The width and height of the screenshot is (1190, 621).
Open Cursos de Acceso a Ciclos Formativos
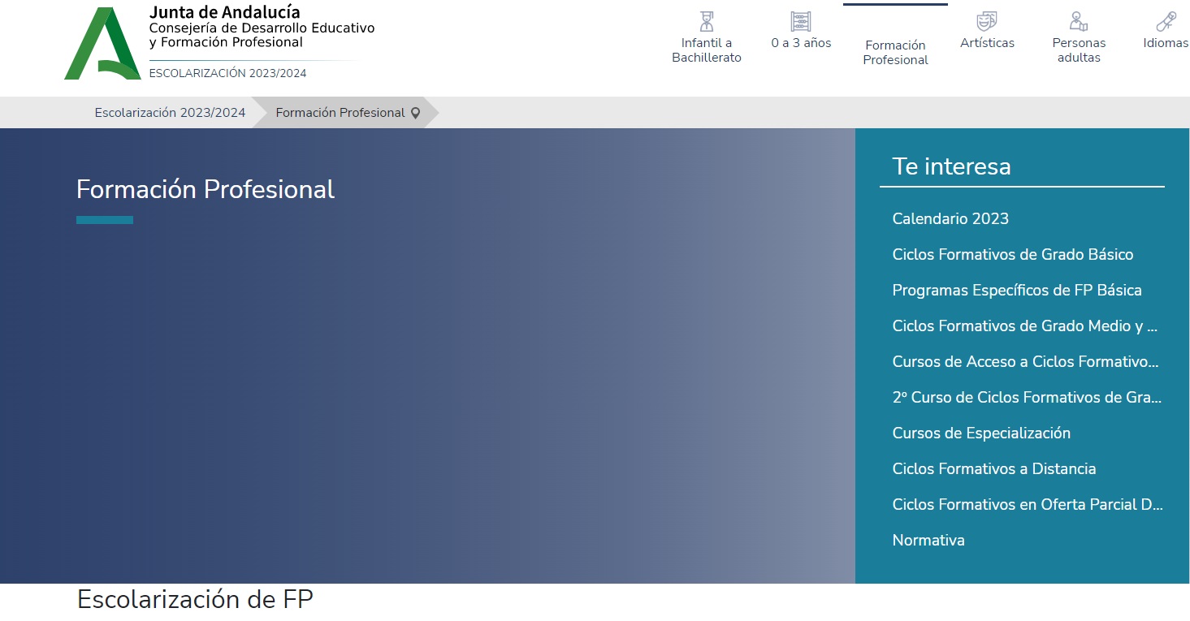1024,361
